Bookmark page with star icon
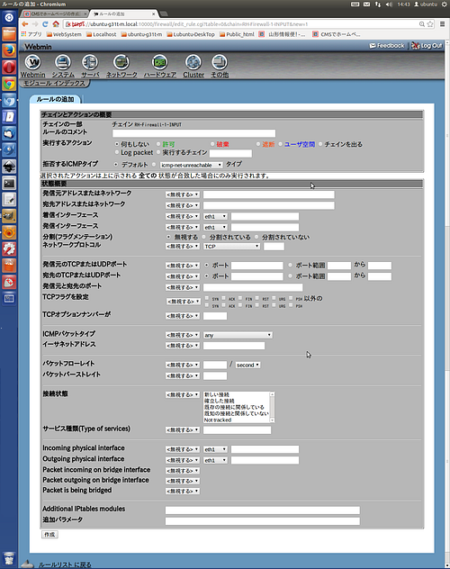This screenshot has width=450, height=569. click(x=430, y=24)
